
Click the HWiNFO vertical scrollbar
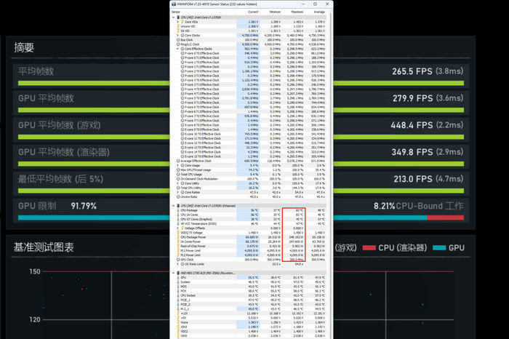(330, 175)
